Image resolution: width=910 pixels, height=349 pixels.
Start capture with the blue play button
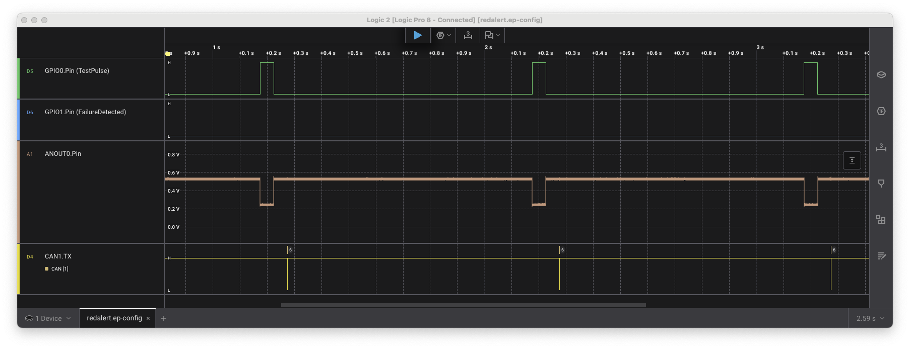click(418, 35)
